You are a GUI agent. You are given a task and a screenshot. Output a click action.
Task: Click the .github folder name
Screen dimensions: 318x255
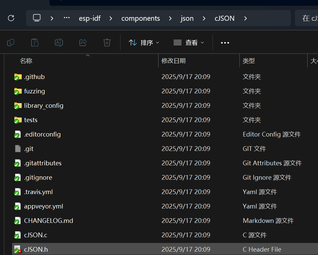pyautogui.click(x=34, y=77)
